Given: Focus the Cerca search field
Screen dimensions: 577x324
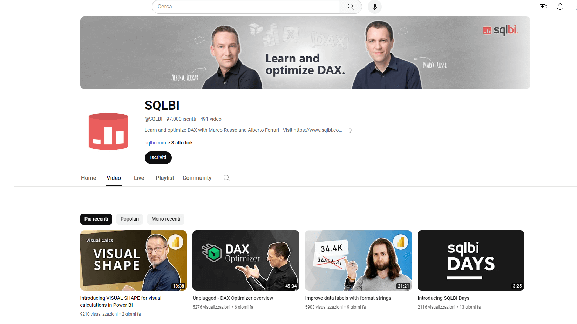Looking at the screenshot, I should pyautogui.click(x=246, y=7).
